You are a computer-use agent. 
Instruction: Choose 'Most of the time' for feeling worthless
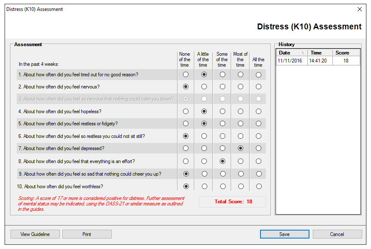tap(241, 186)
